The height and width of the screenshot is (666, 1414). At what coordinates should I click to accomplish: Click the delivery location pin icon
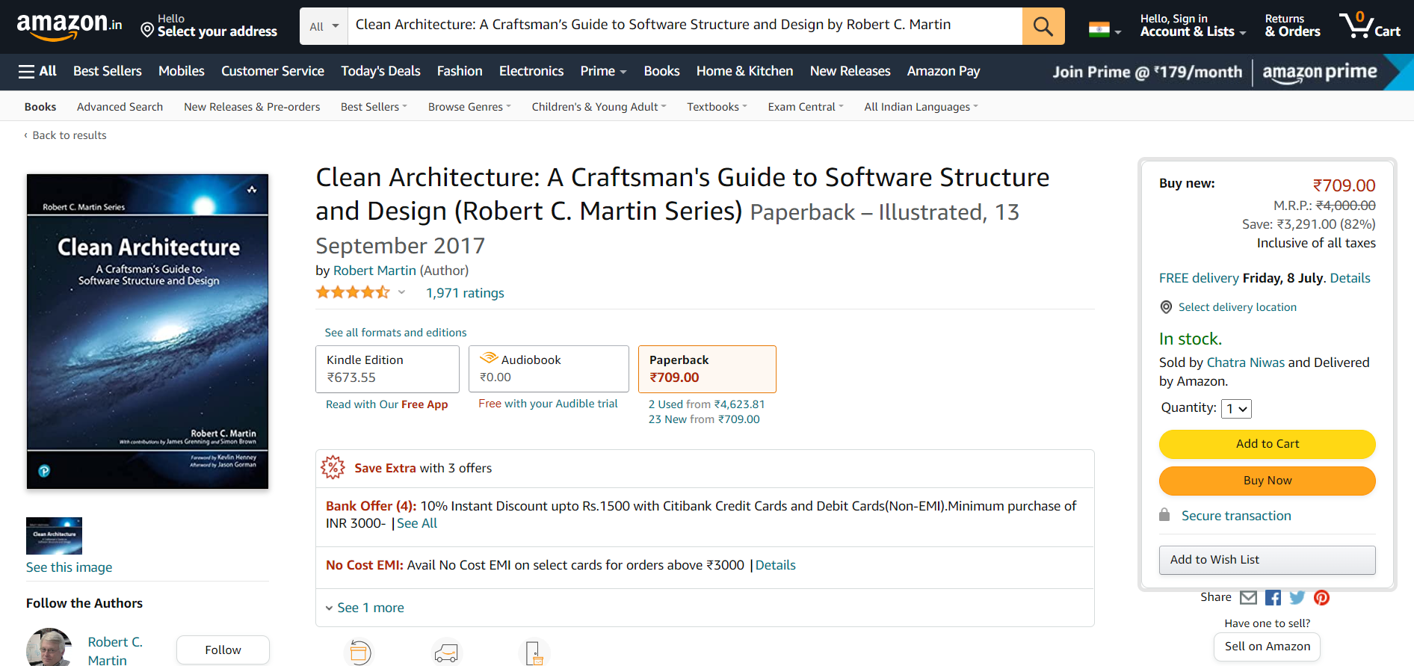click(x=1166, y=307)
